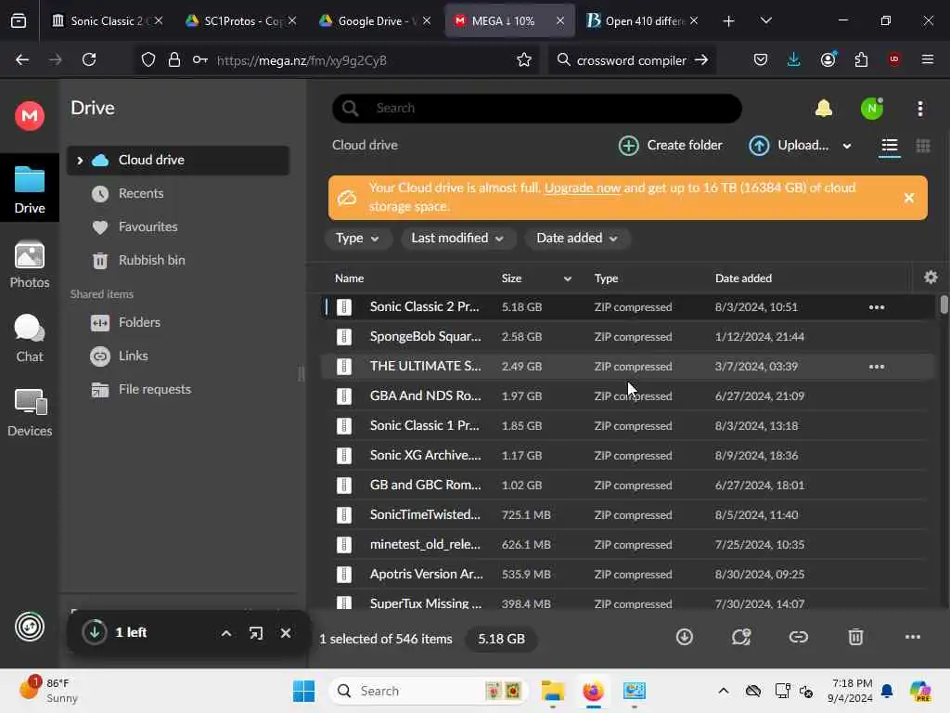Open the Firefox extensions icon
This screenshot has width=950, height=713.
tap(861, 59)
